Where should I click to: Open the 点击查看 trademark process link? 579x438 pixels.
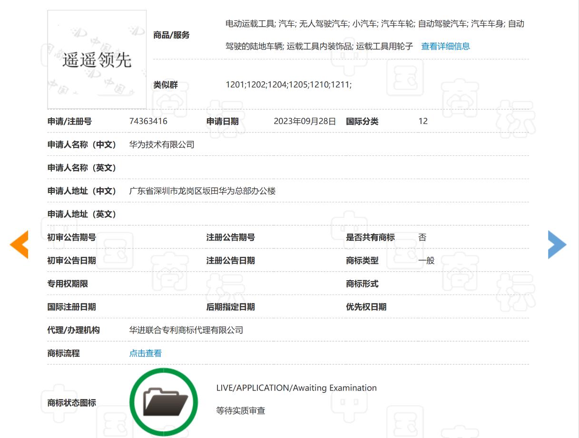click(146, 353)
